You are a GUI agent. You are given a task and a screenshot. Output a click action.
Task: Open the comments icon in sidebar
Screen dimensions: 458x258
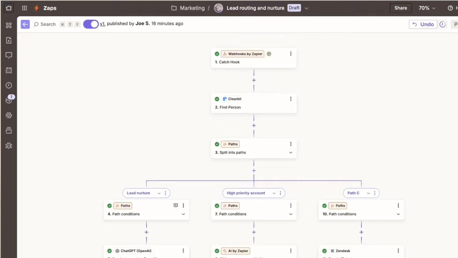click(x=9, y=55)
